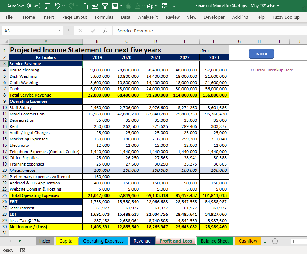
Task: Select the Miscellaneous row label cell
Action: [x=46, y=170]
